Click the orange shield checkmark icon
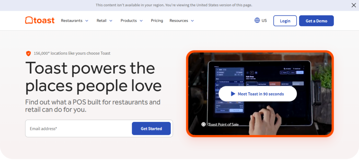359x164 pixels. tap(28, 54)
